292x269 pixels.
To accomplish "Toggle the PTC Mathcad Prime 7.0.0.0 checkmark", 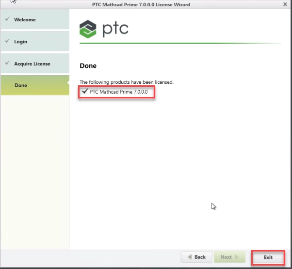I will coord(85,91).
